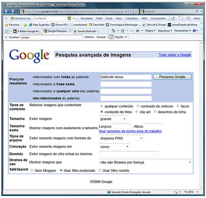
Task: Select Usar filtro restrito option
Action: tap(100, 170)
